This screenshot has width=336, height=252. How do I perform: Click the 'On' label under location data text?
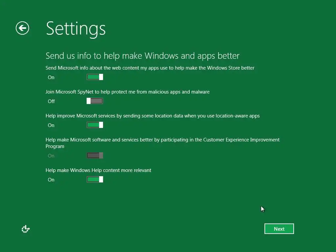click(x=51, y=125)
